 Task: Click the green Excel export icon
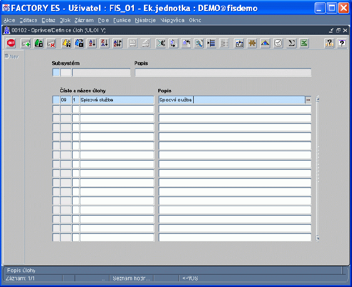point(304,43)
